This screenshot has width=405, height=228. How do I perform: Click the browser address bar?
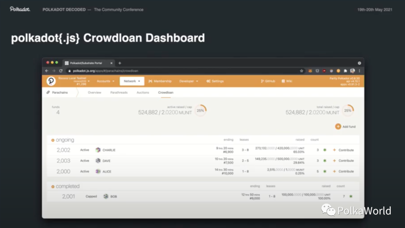(x=180, y=71)
